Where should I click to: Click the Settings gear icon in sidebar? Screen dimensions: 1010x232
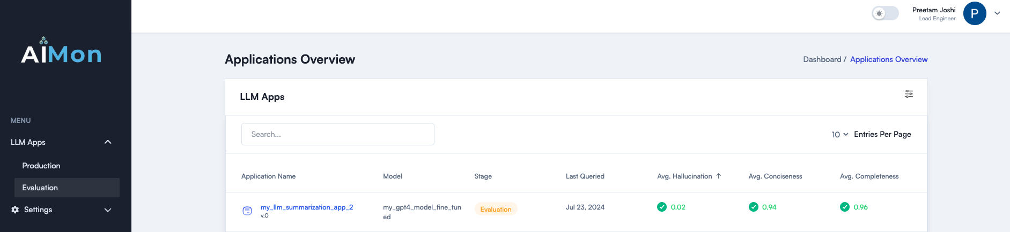15,210
